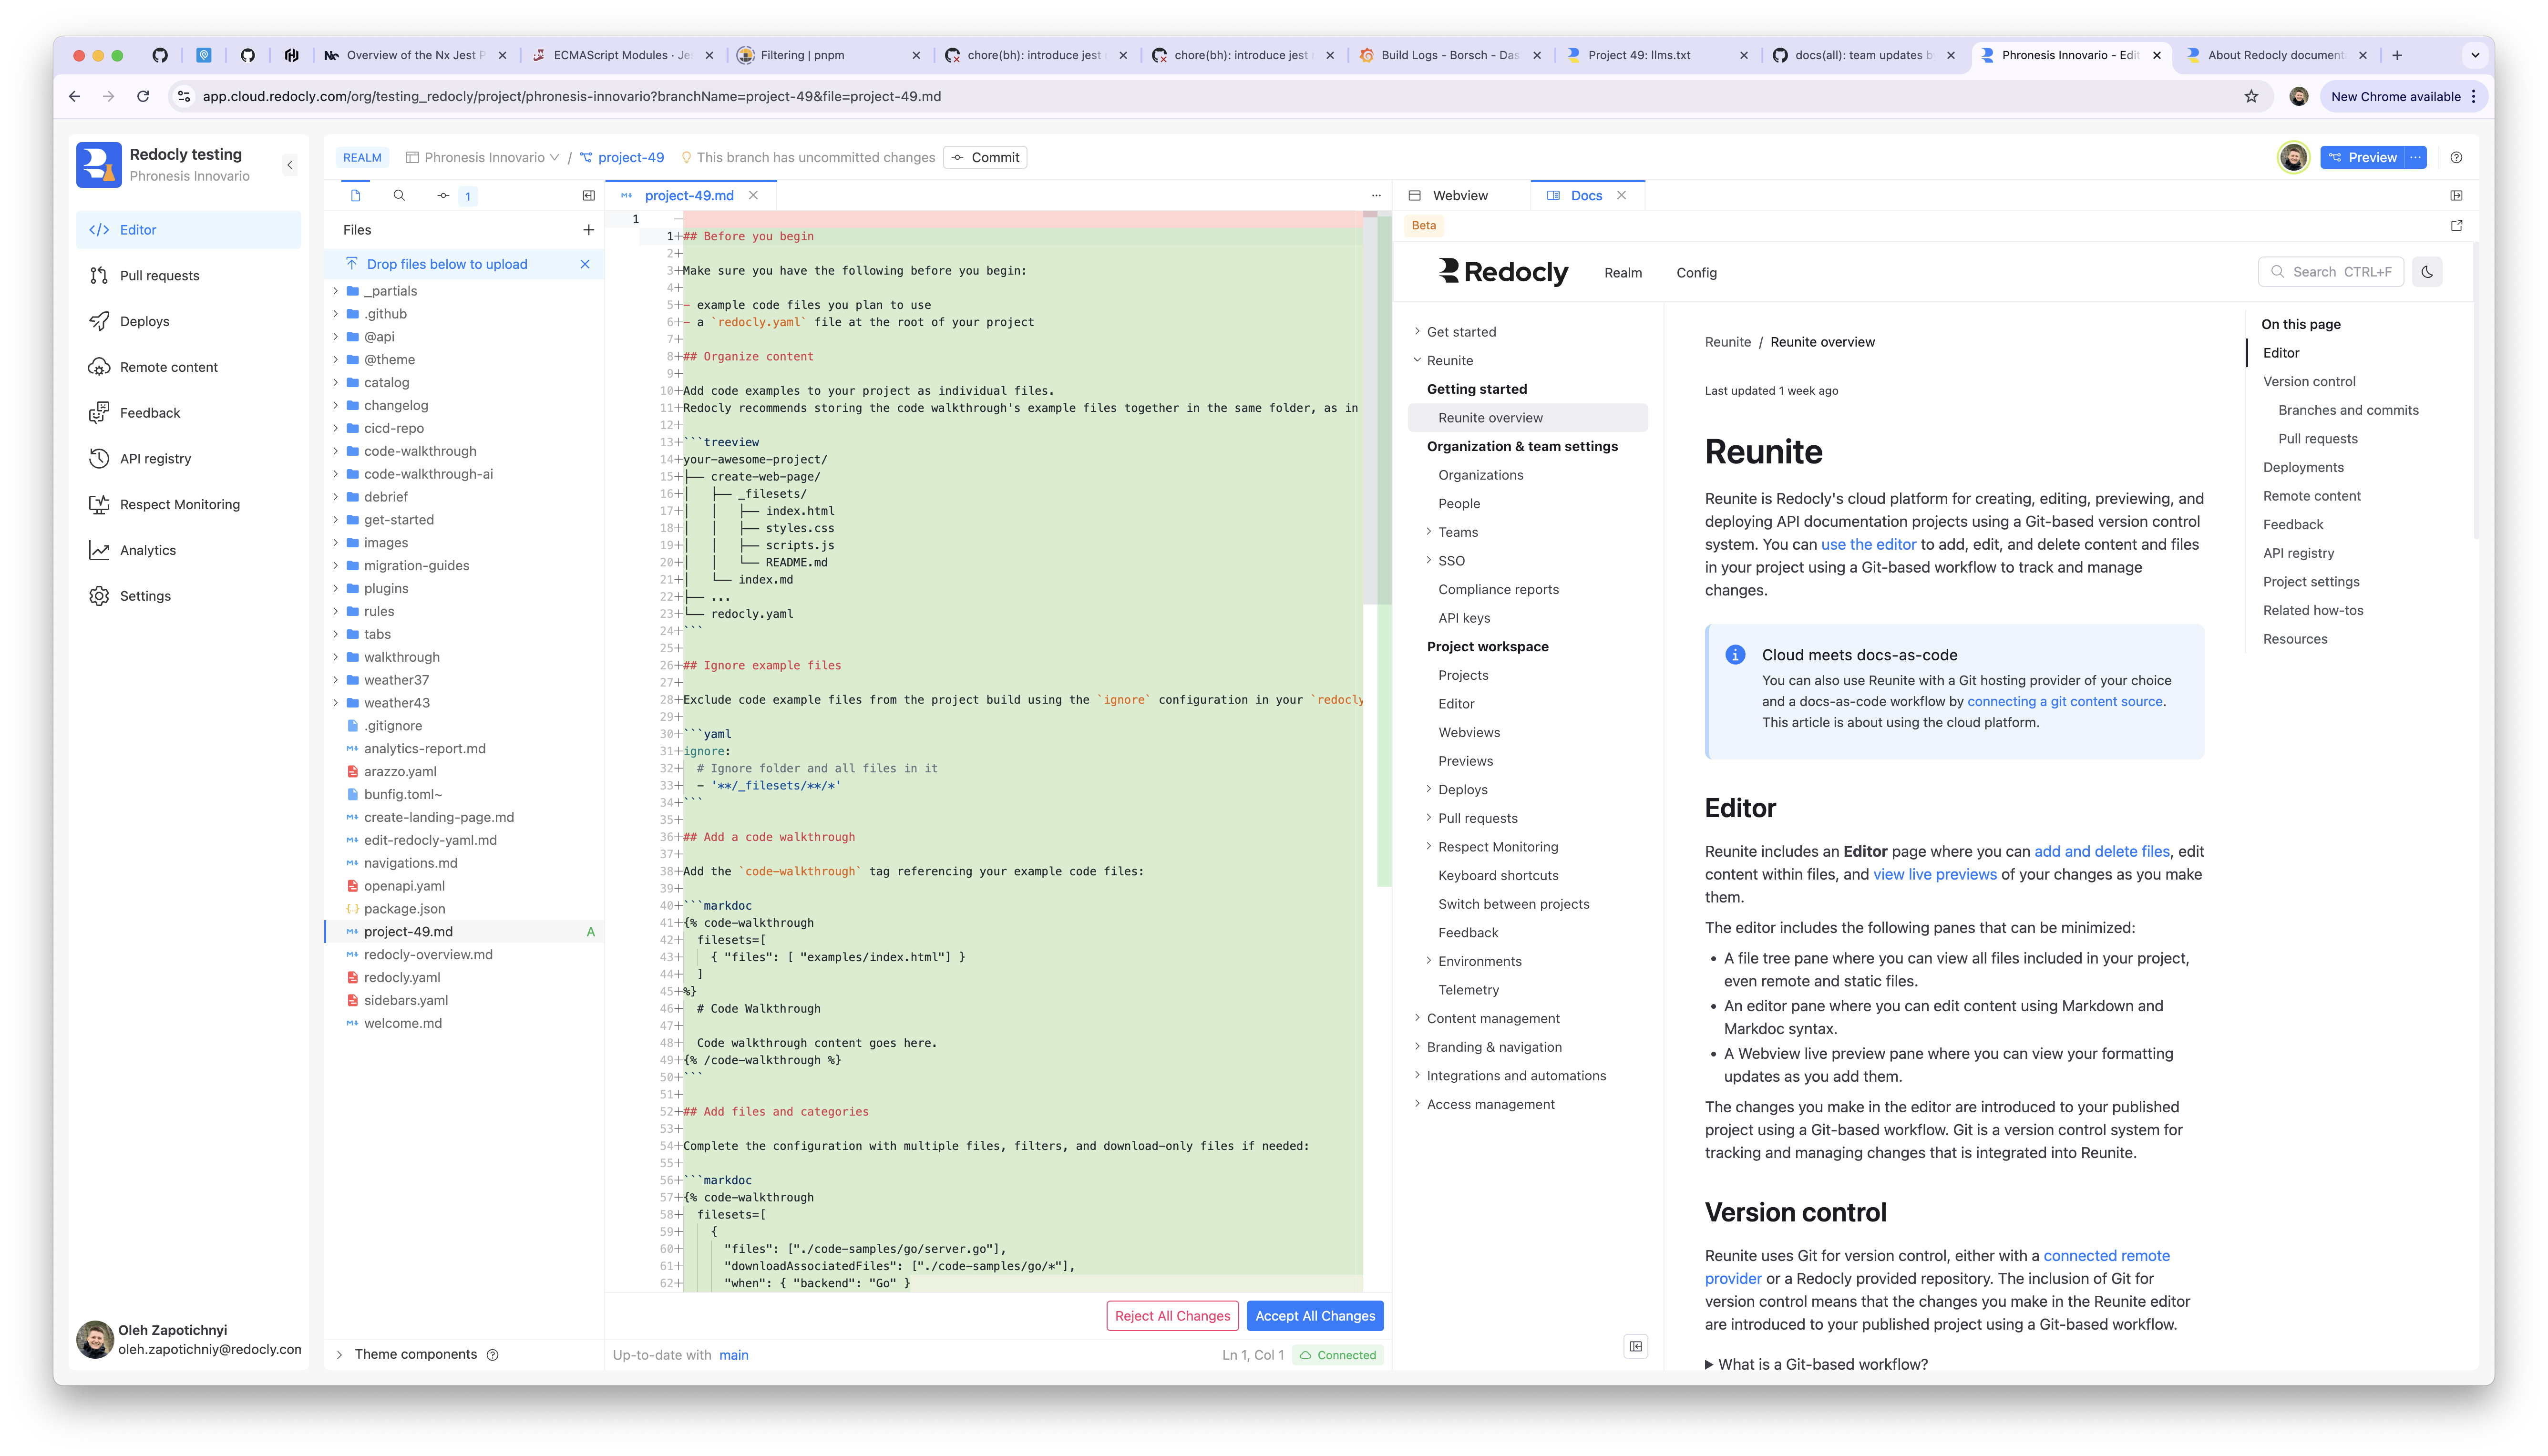
Task: Switch to the Docs tab
Action: (x=1575, y=196)
